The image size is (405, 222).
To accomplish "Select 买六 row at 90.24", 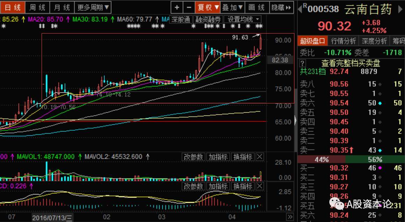I will point(351,215).
